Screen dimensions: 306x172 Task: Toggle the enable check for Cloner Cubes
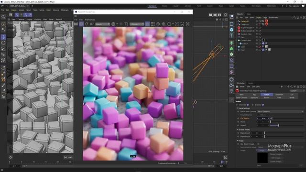click(x=260, y=40)
